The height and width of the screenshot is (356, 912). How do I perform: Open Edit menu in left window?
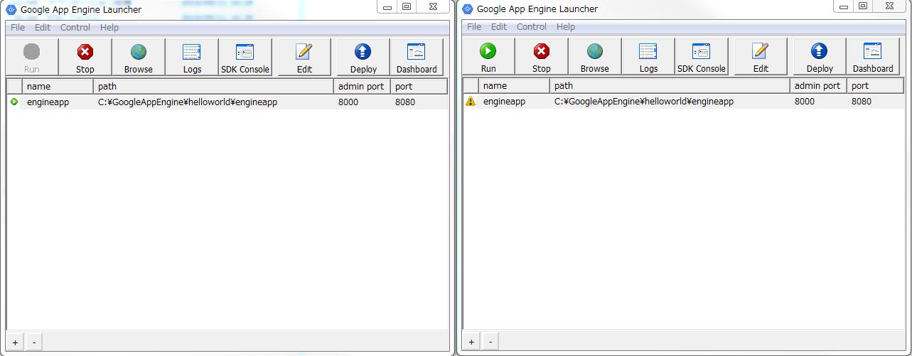tap(43, 28)
